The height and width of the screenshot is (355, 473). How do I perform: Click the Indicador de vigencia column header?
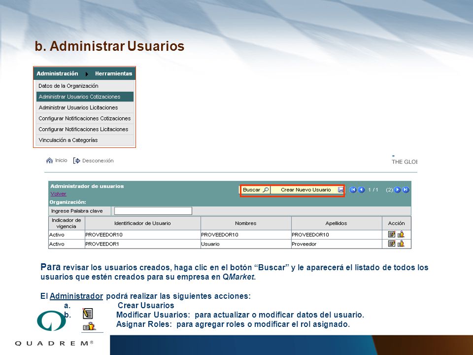(67, 223)
